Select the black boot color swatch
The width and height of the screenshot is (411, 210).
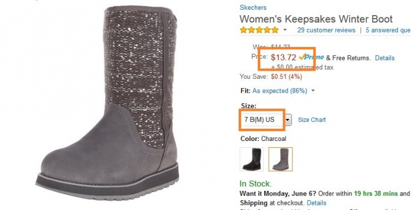pyautogui.click(x=251, y=159)
